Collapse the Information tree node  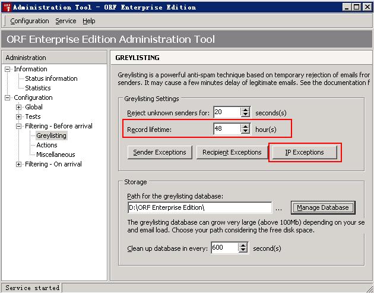8,69
